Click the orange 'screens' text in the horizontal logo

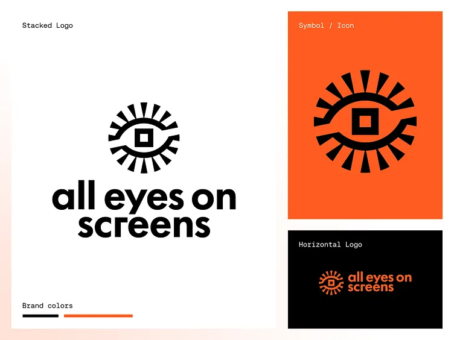point(371,287)
